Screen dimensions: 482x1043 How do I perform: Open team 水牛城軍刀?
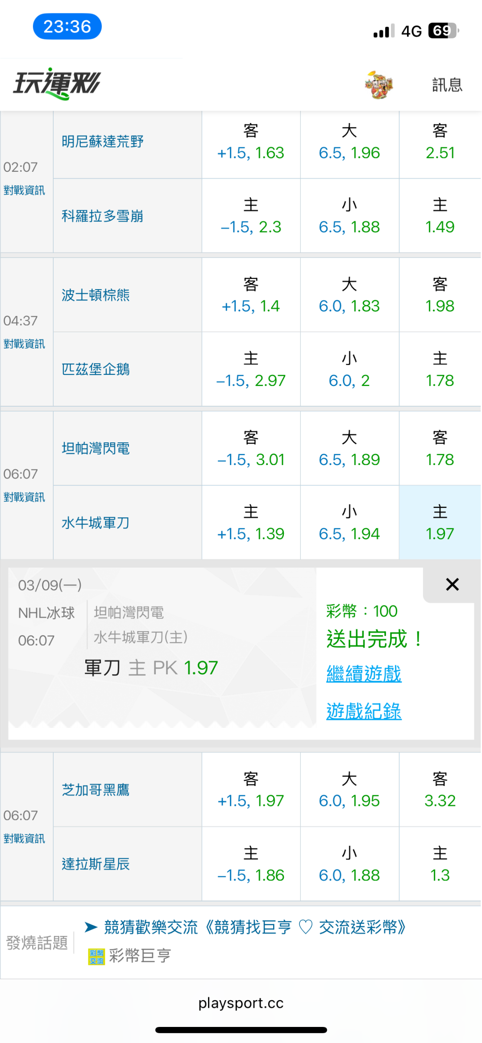tap(96, 523)
